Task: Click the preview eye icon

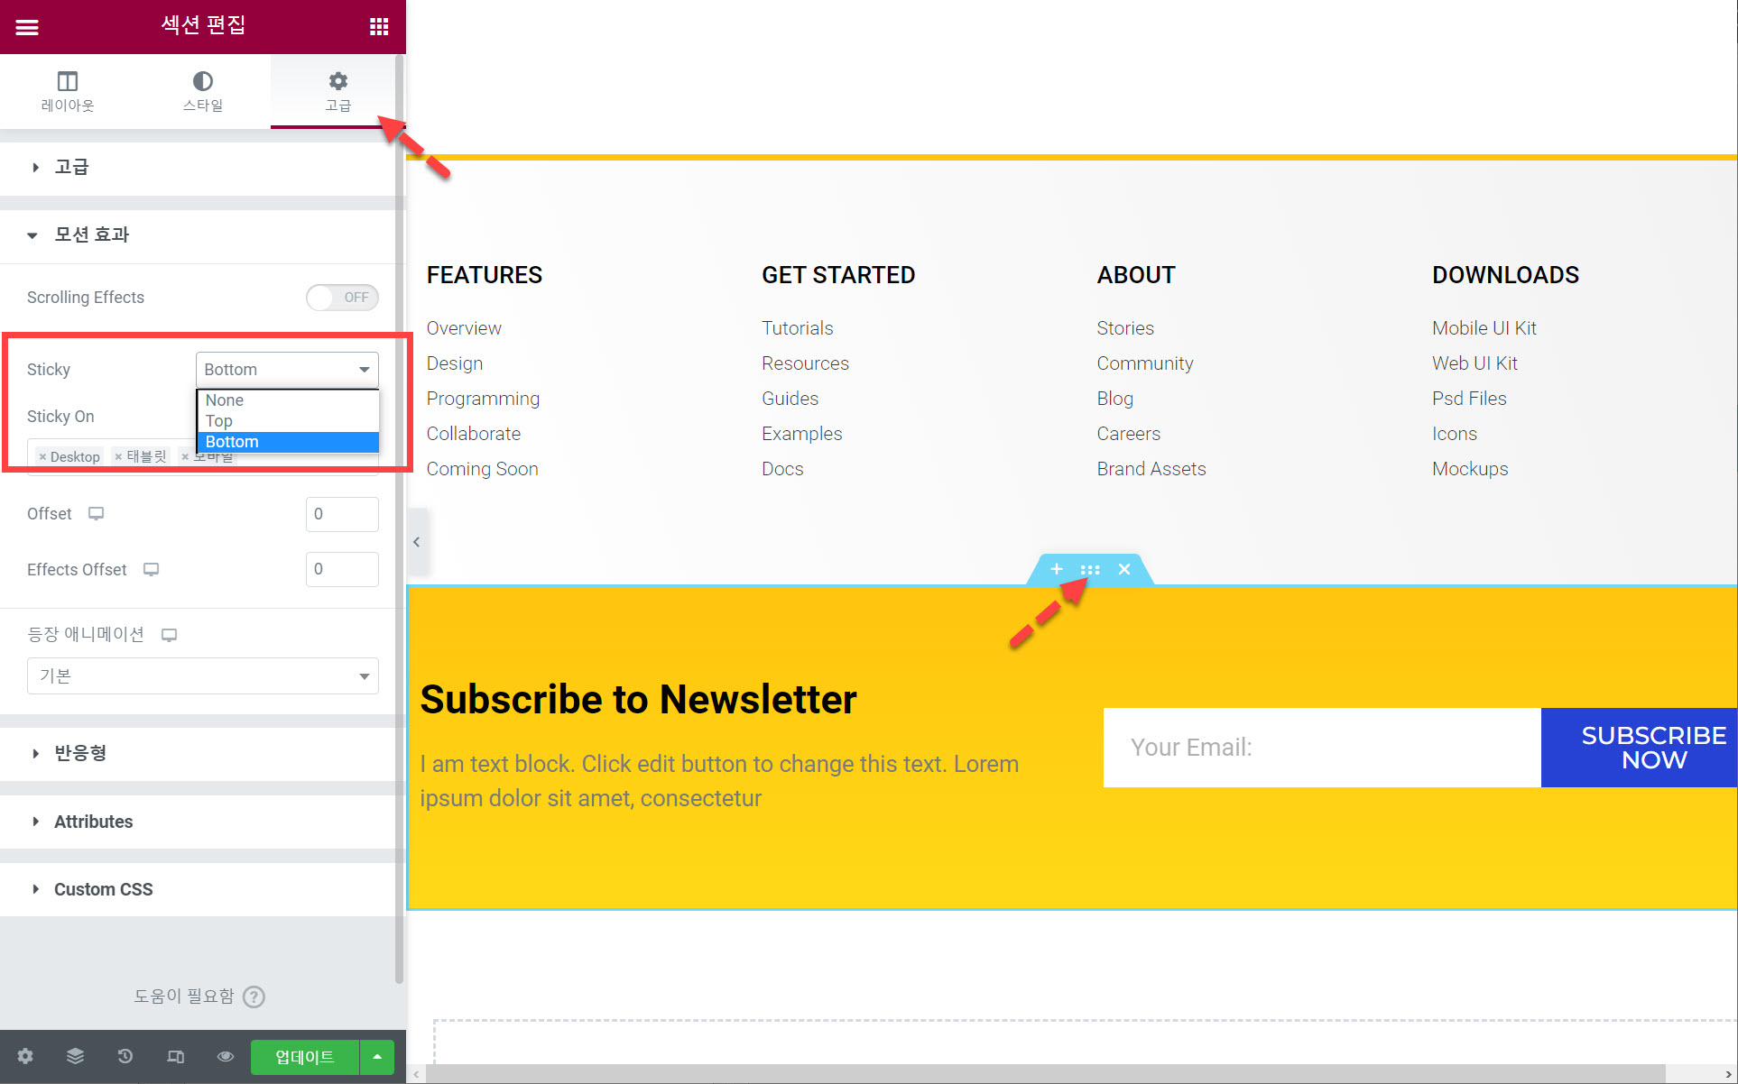Action: 226,1056
